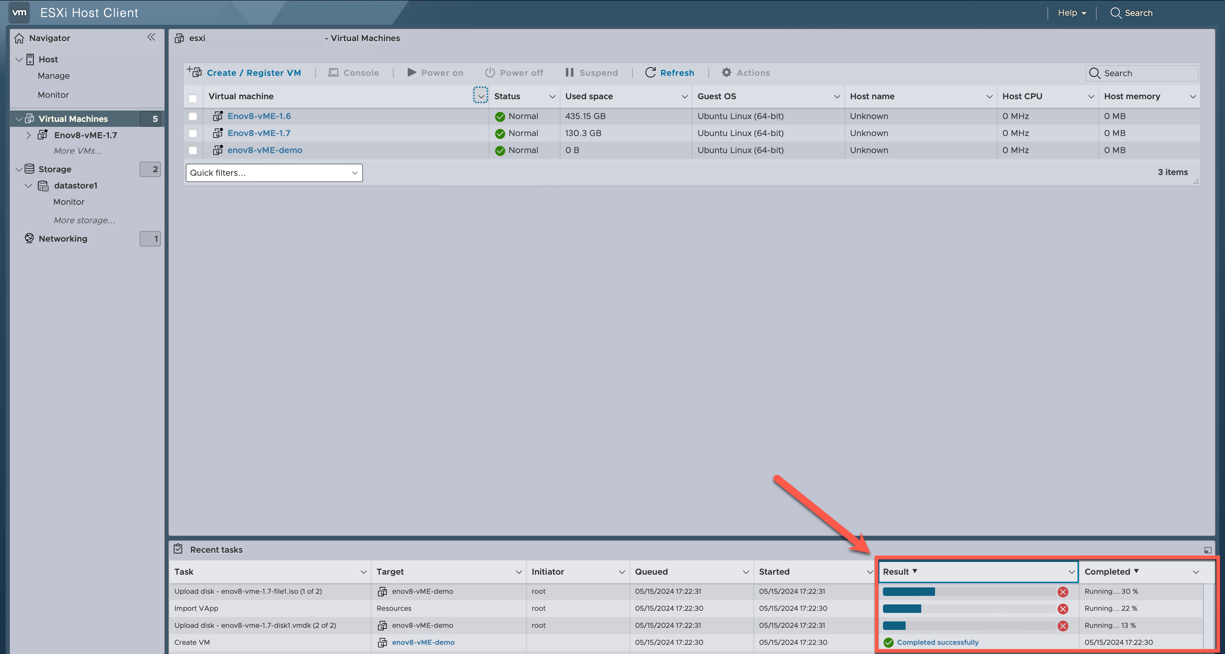Viewport: 1225px width, 654px height.
Task: Click the Power off icon
Action: pos(490,72)
